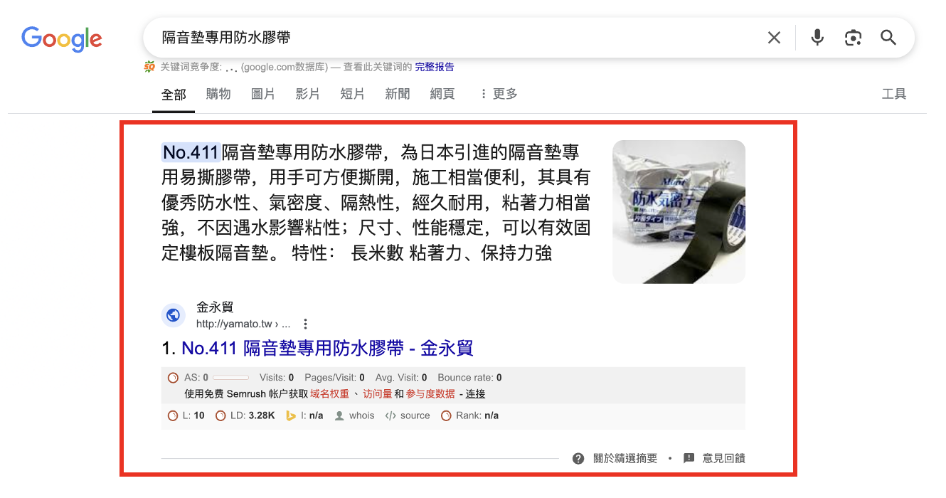Clear the search box with X icon

coord(774,38)
